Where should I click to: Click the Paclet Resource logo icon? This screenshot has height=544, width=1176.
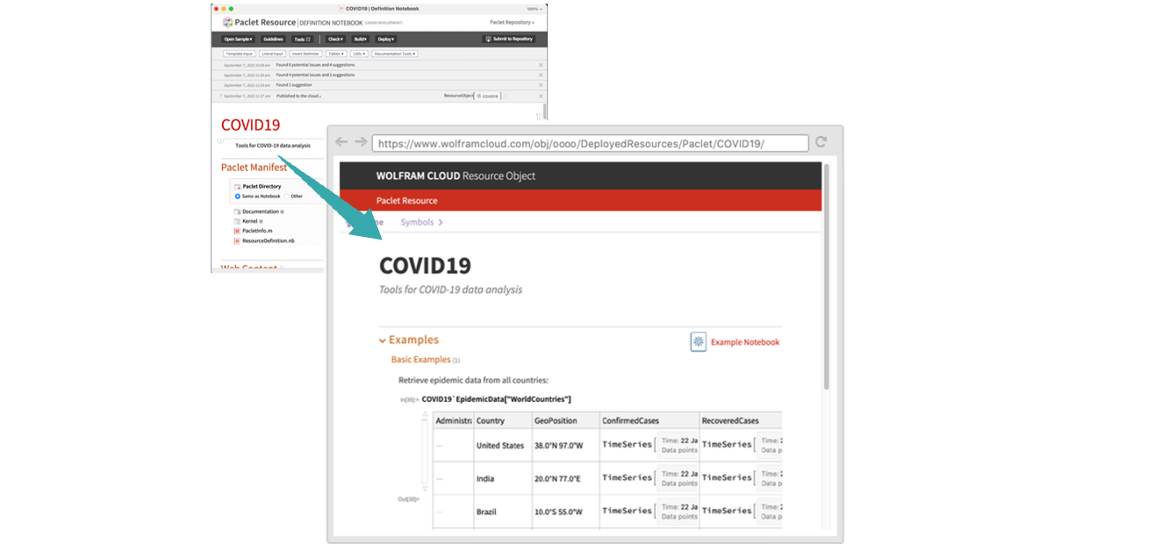click(228, 22)
